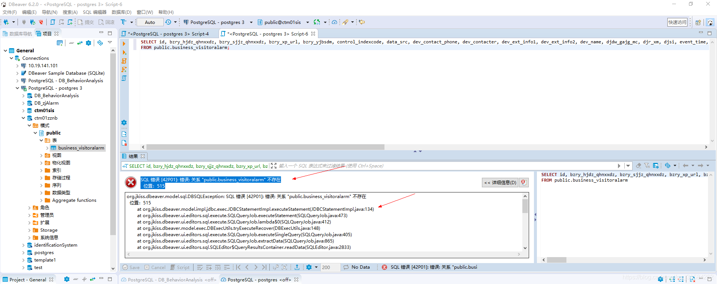Click the results bar settings gear icon

coord(309,267)
